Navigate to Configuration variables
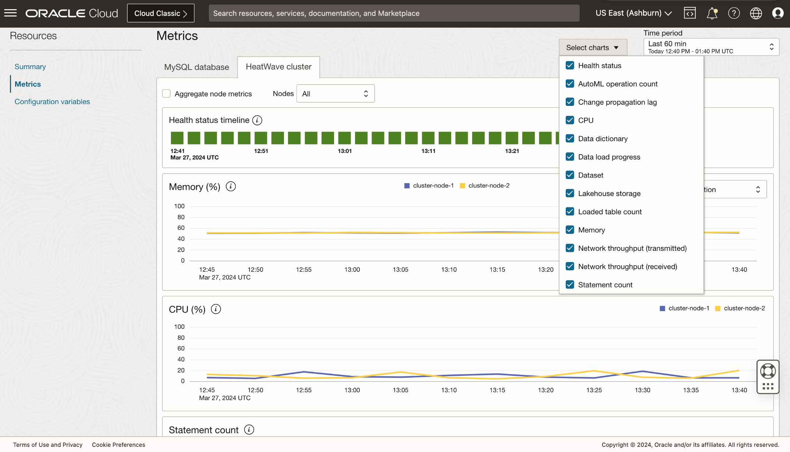 (52, 102)
